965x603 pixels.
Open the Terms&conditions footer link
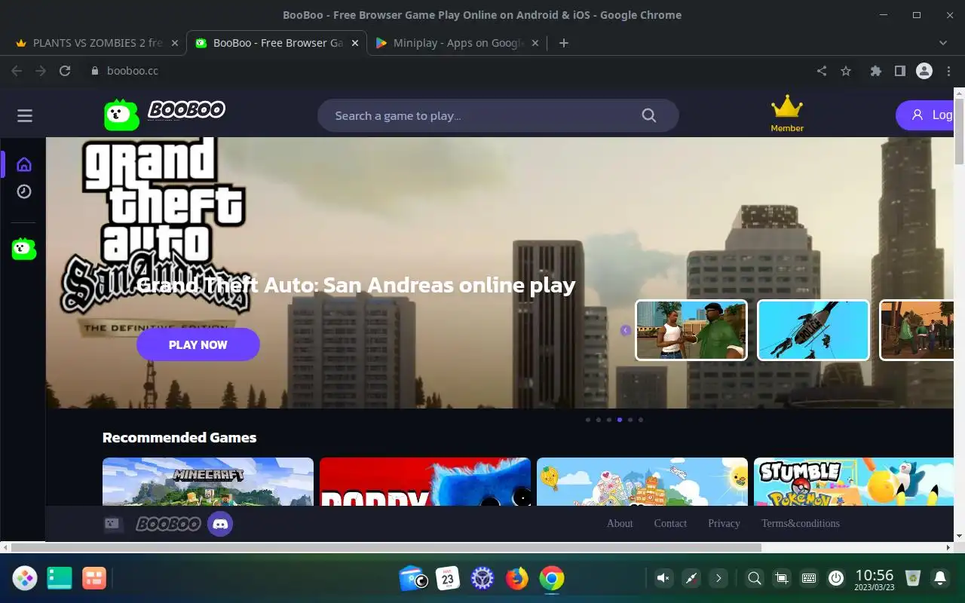coord(800,523)
